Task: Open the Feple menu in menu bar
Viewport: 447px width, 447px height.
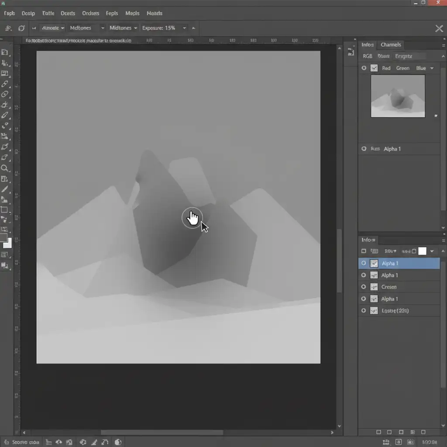Action: click(x=115, y=13)
